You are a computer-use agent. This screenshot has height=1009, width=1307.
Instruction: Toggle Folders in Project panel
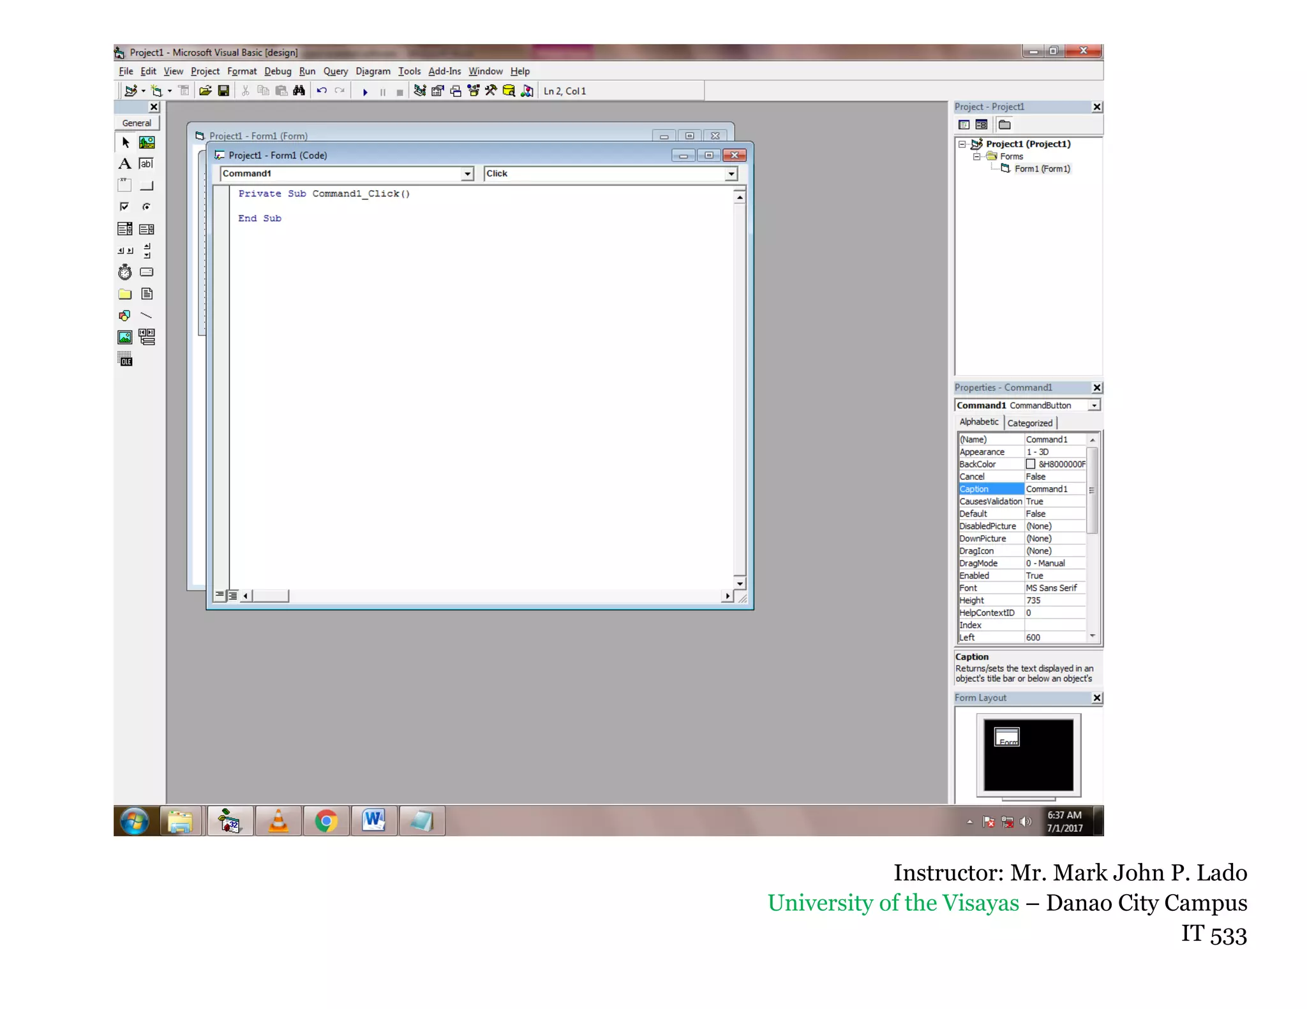(1005, 125)
